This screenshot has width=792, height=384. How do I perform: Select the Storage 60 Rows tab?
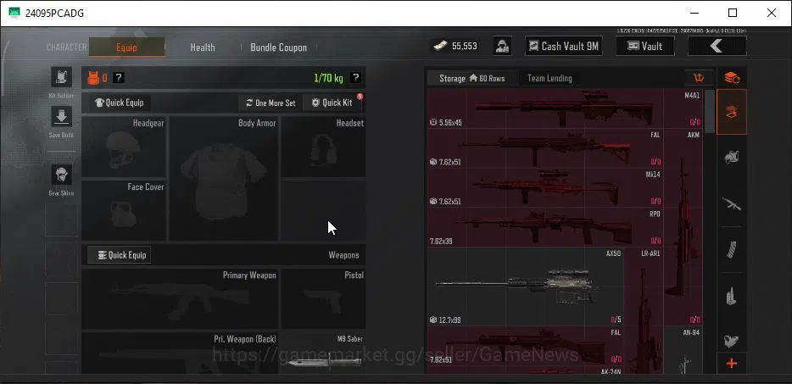(471, 78)
